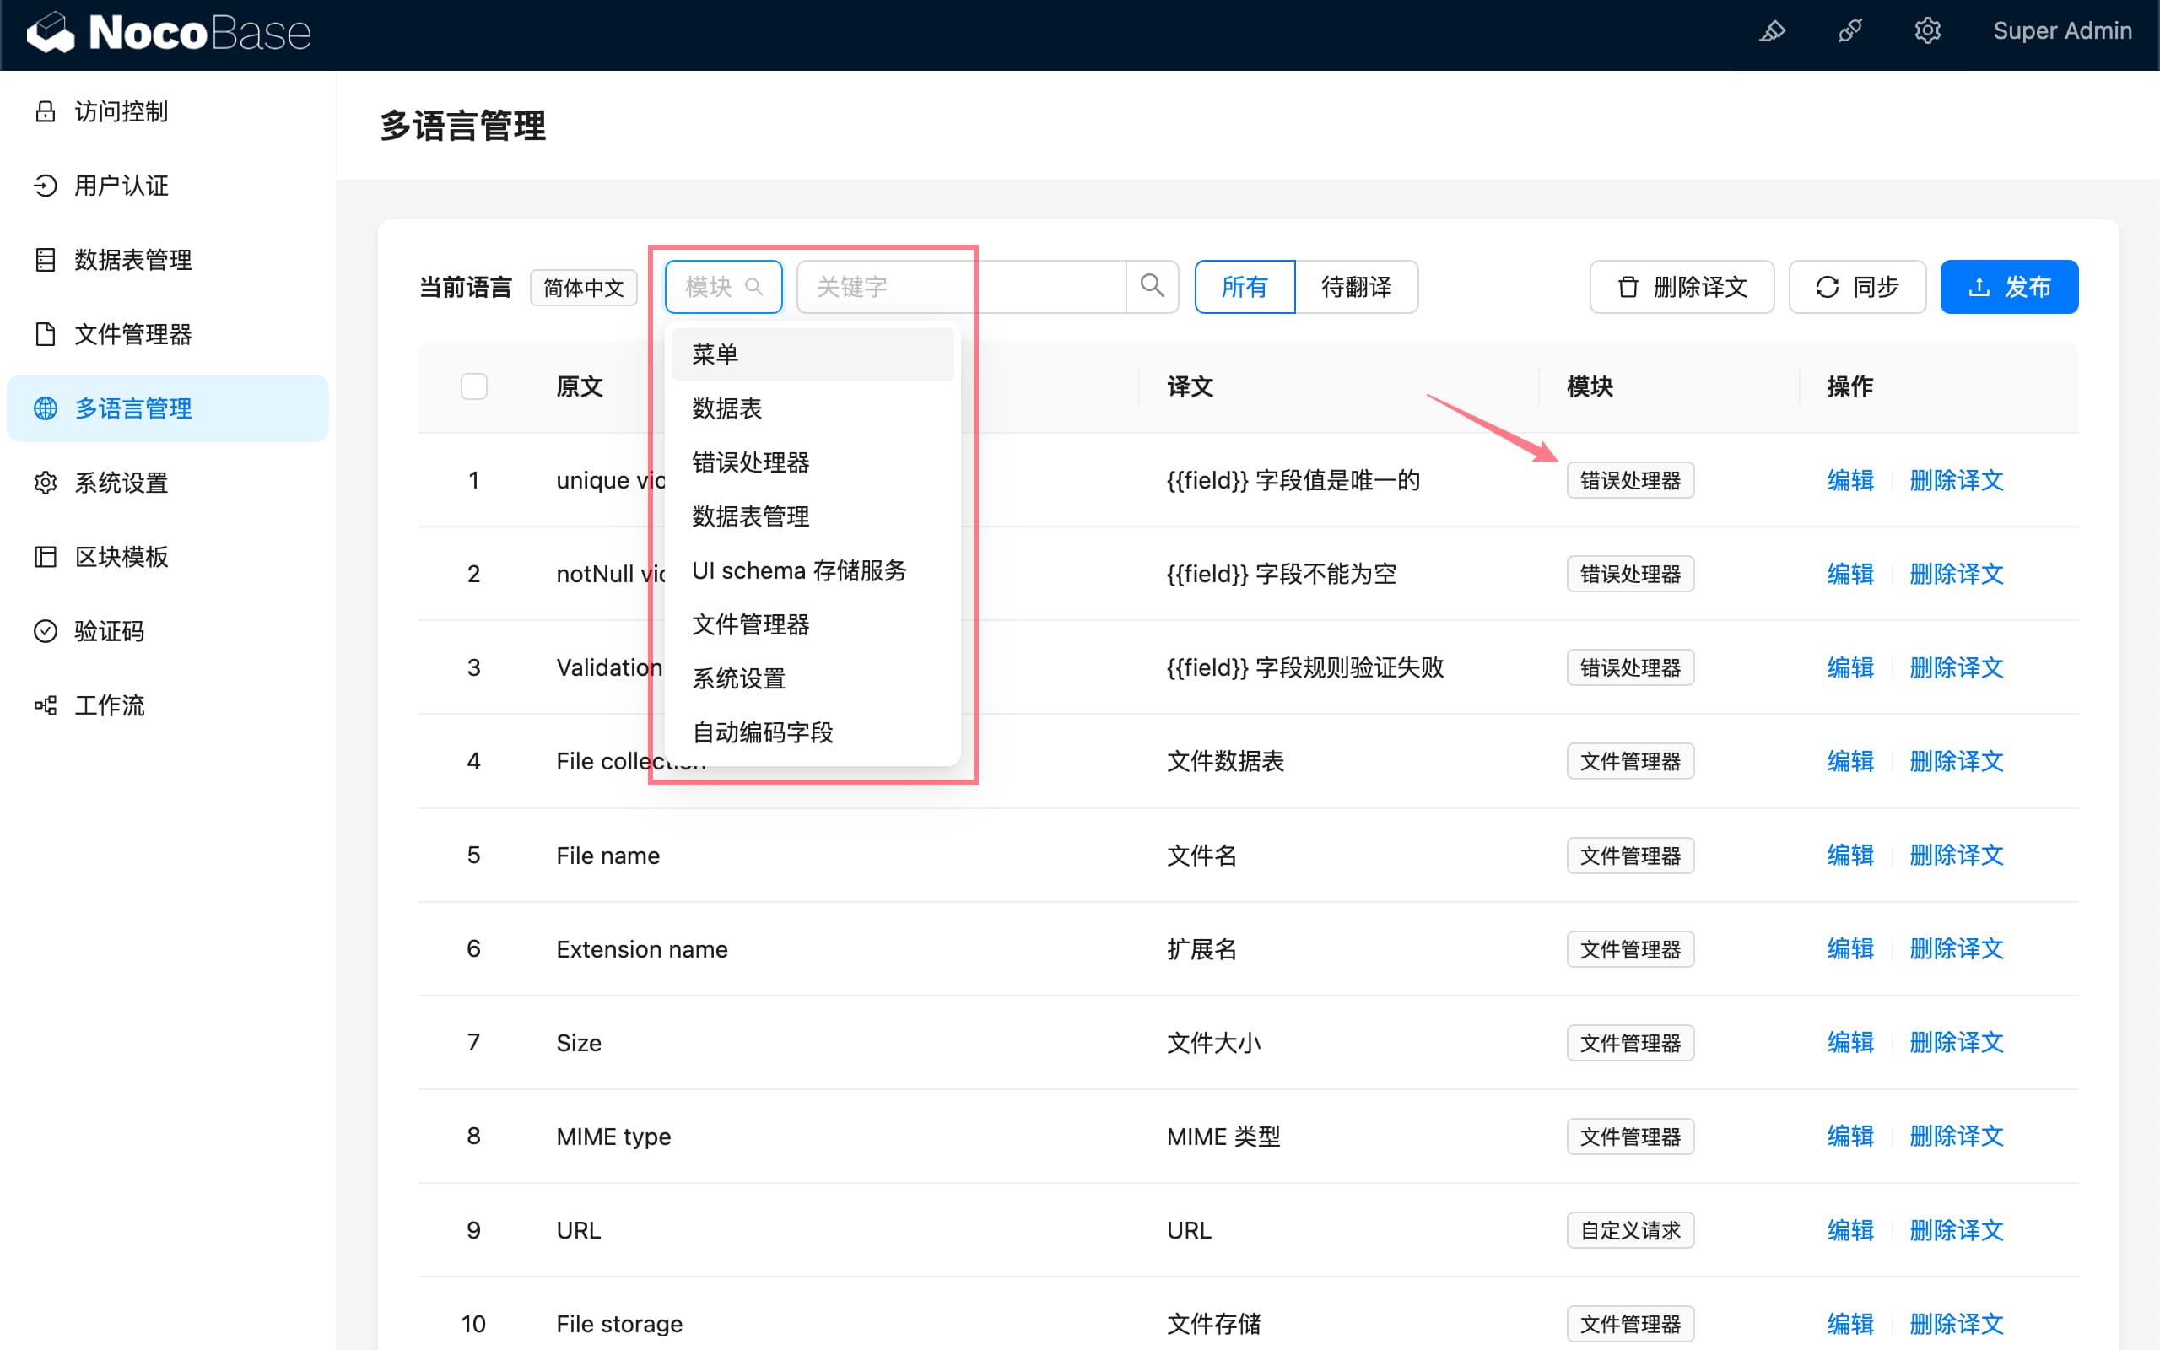Select the 所有 filter option
The height and width of the screenshot is (1350, 2160).
(1245, 287)
